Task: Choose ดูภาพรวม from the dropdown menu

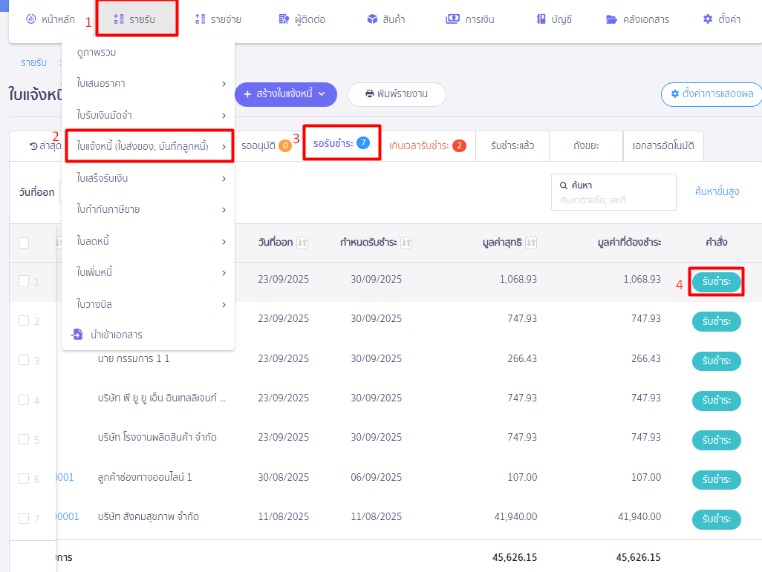Action: pyautogui.click(x=97, y=53)
